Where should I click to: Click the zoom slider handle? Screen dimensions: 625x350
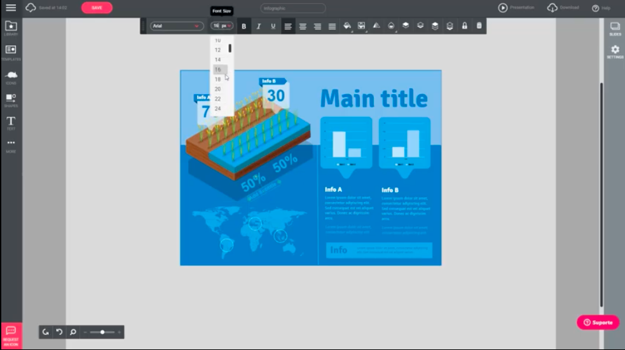102,332
